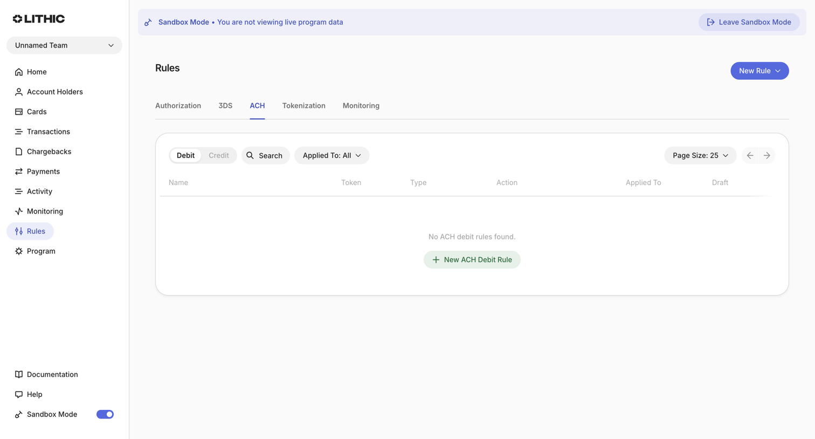Expand the Unnamed Team selector
815x439 pixels.
click(64, 45)
